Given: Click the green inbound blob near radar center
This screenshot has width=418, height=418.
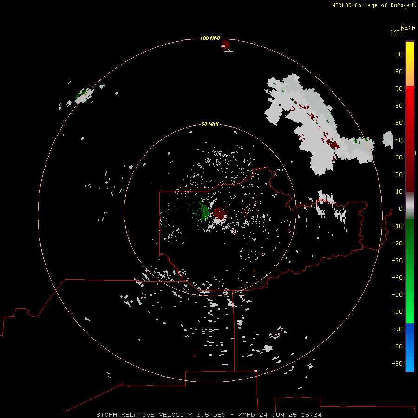Looking at the screenshot, I should pos(204,212).
